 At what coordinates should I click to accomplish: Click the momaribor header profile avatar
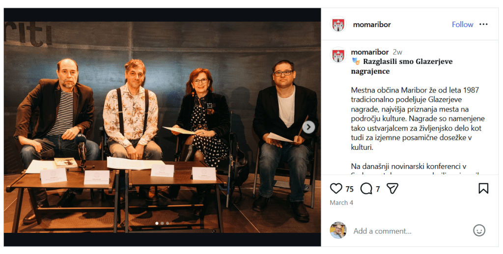338,25
